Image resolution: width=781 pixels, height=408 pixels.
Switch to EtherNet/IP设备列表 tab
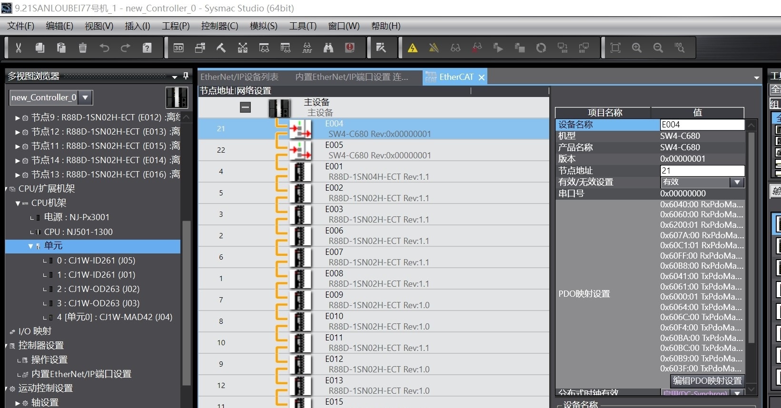[239, 77]
